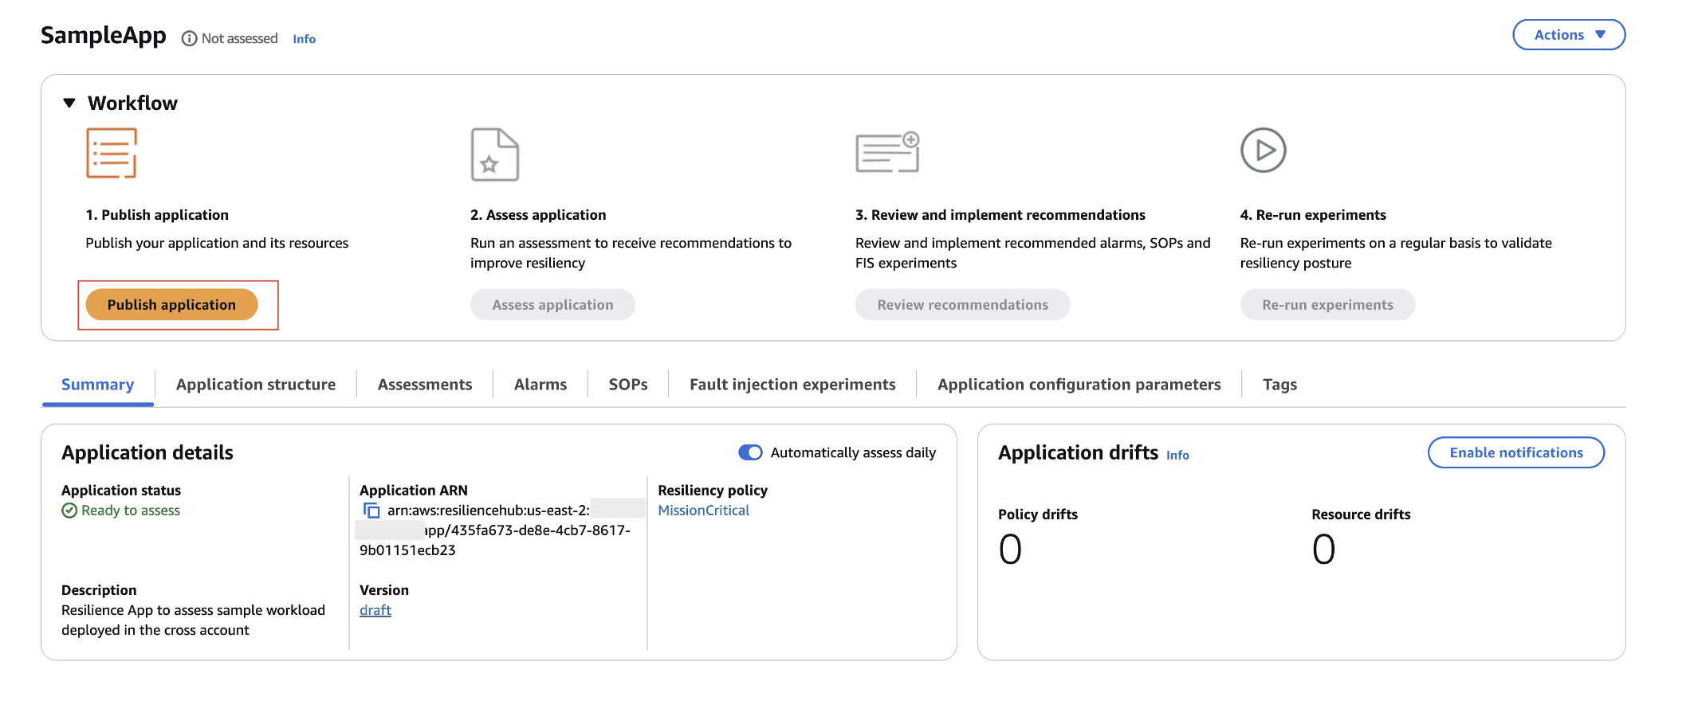Open the MissionCritical resiliency policy link

pyautogui.click(x=705, y=510)
